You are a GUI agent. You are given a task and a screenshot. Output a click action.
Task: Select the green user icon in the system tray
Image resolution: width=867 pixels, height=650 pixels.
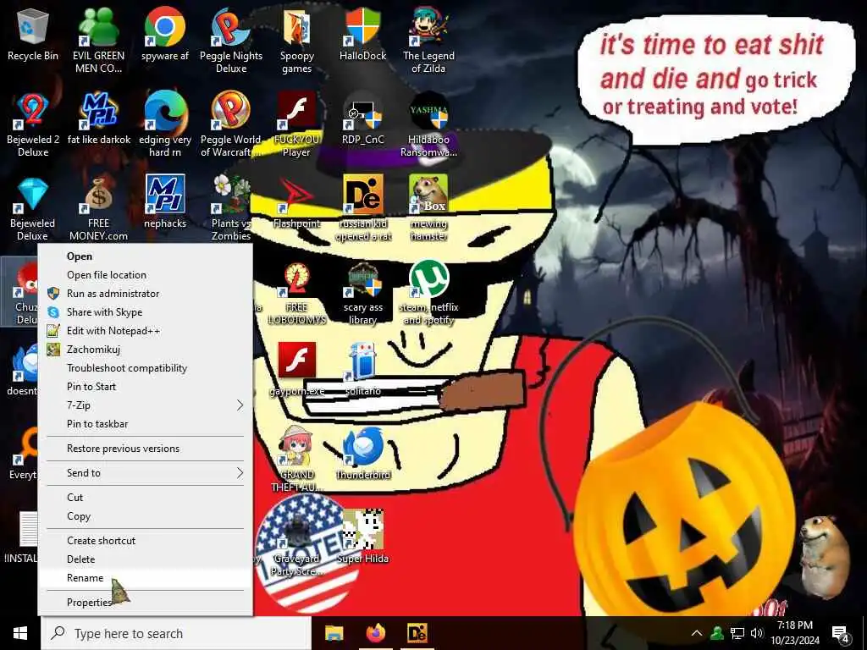tap(717, 633)
